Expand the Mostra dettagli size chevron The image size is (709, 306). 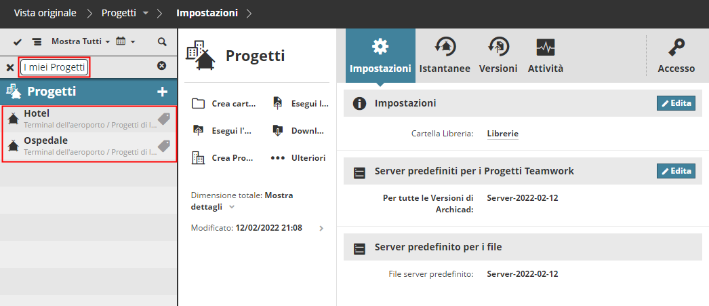(x=232, y=206)
